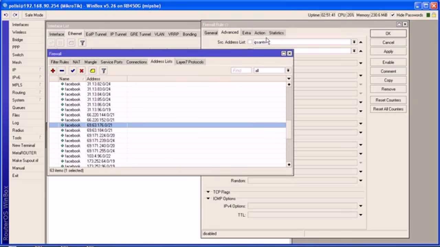Screen dimensions: 440x247
Task: Open the EoIP Tunnel tab in Interface List
Action: pyautogui.click(x=96, y=34)
